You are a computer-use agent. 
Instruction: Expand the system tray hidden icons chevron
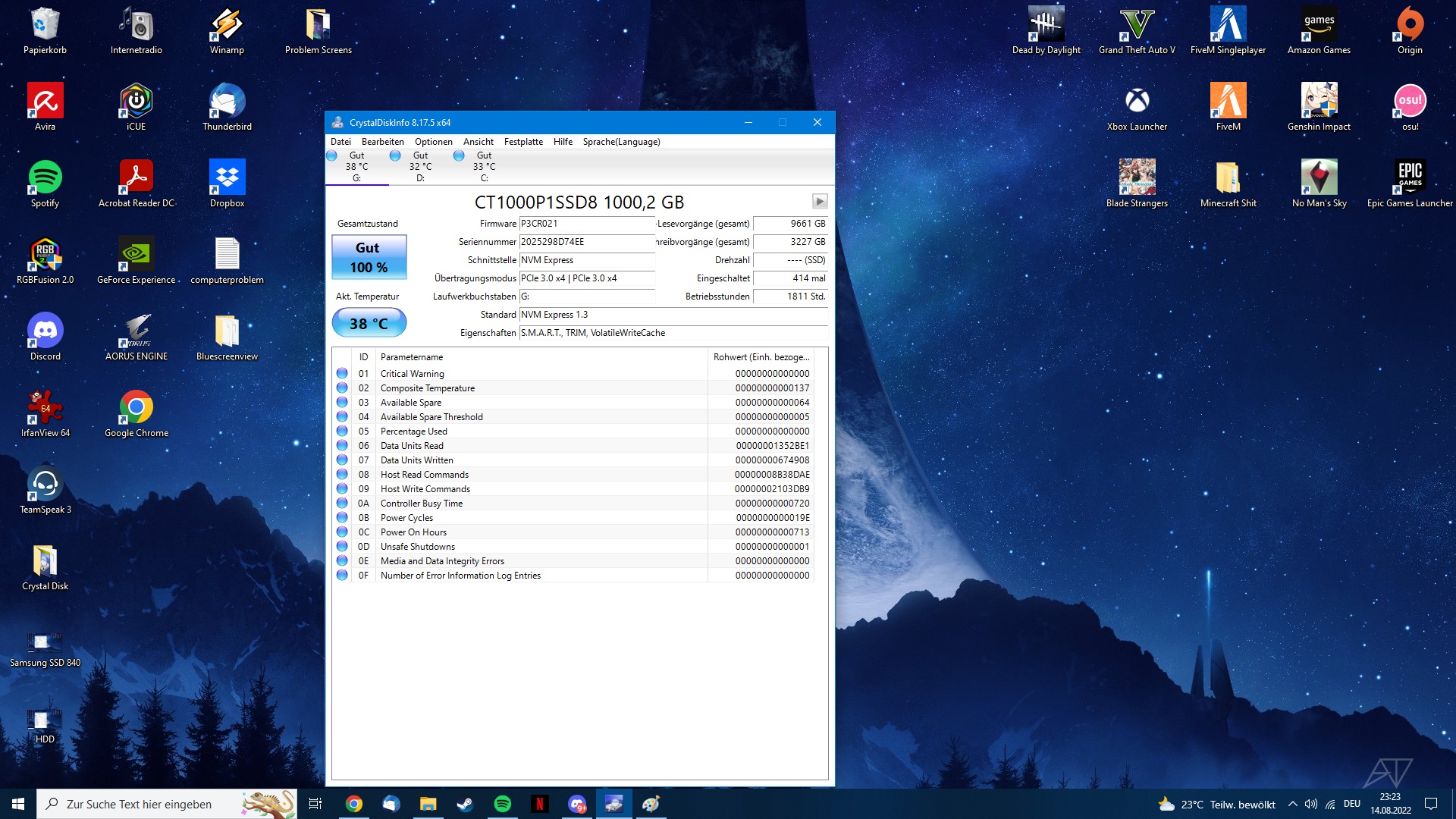[1292, 804]
